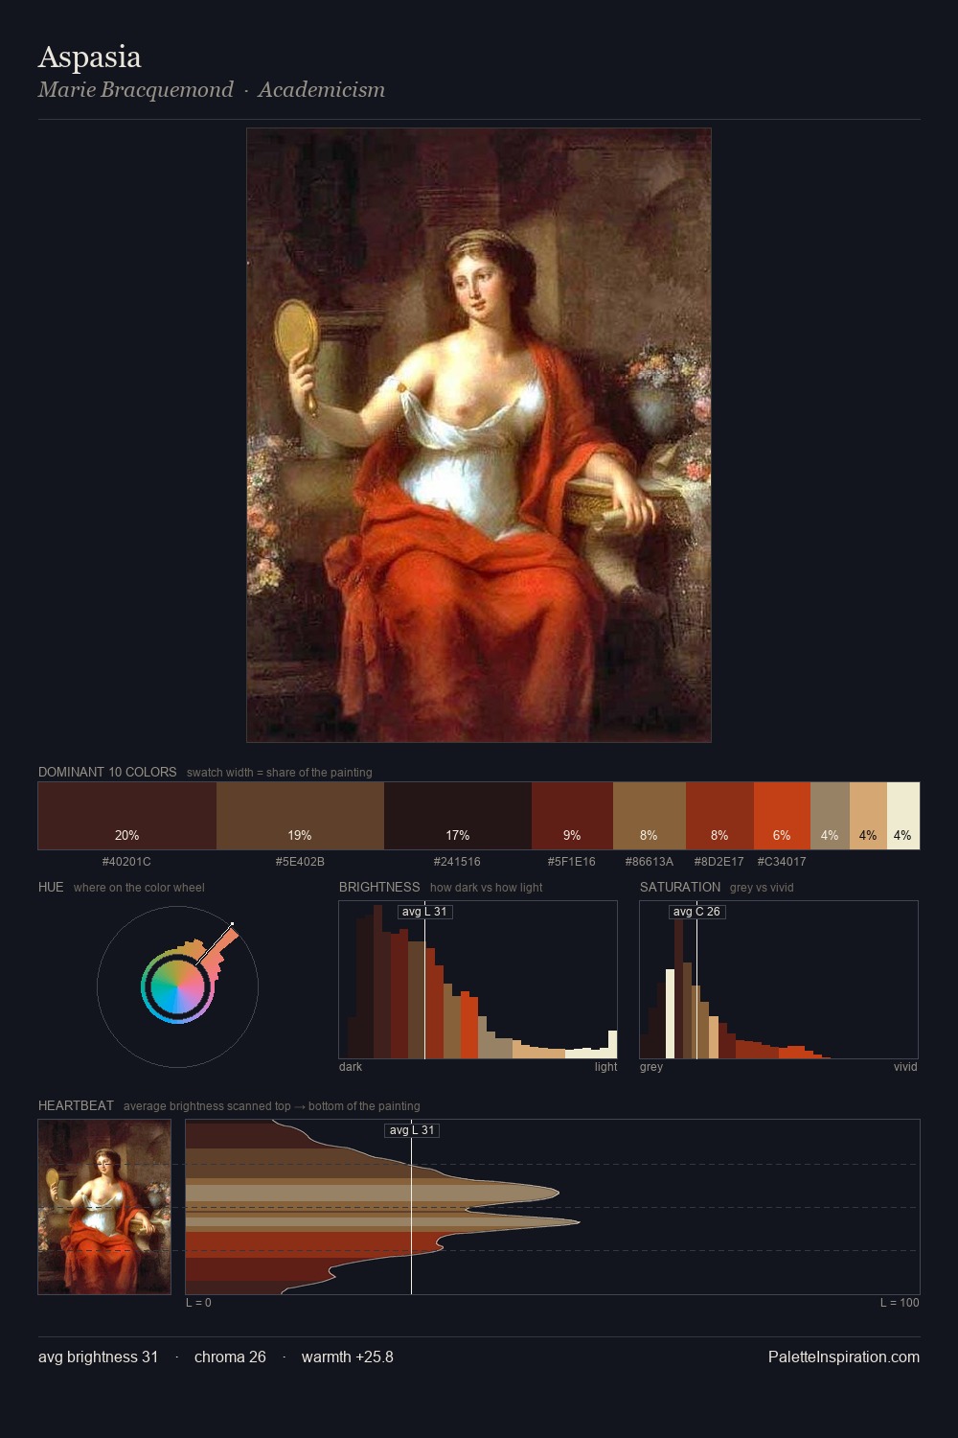Select the grey-taupe 4% swatch
958x1438 pixels.
click(830, 816)
